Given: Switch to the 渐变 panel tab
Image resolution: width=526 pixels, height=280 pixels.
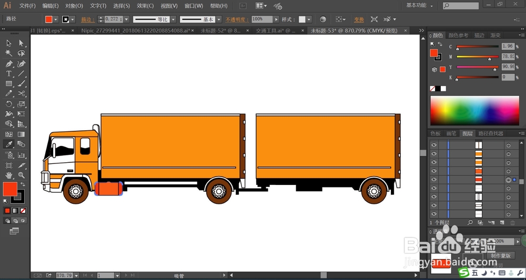Looking at the screenshot, I should pyautogui.click(x=495, y=35).
